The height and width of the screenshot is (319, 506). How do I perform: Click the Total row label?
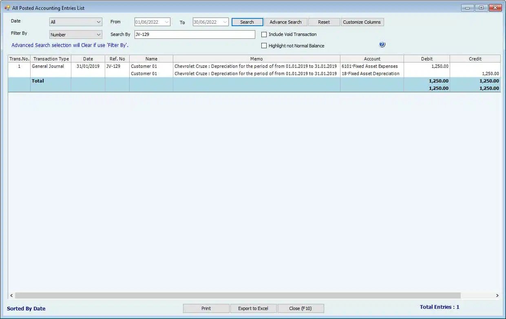pos(38,81)
